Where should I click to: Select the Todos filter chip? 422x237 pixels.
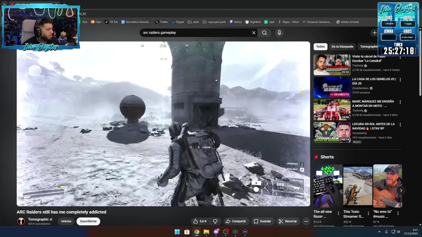[x=320, y=47]
